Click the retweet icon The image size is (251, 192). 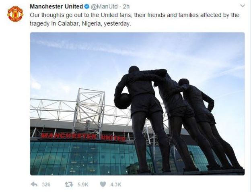pos(69,184)
